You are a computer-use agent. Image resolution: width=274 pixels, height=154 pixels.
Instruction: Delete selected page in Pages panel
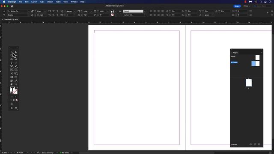pos(259,145)
